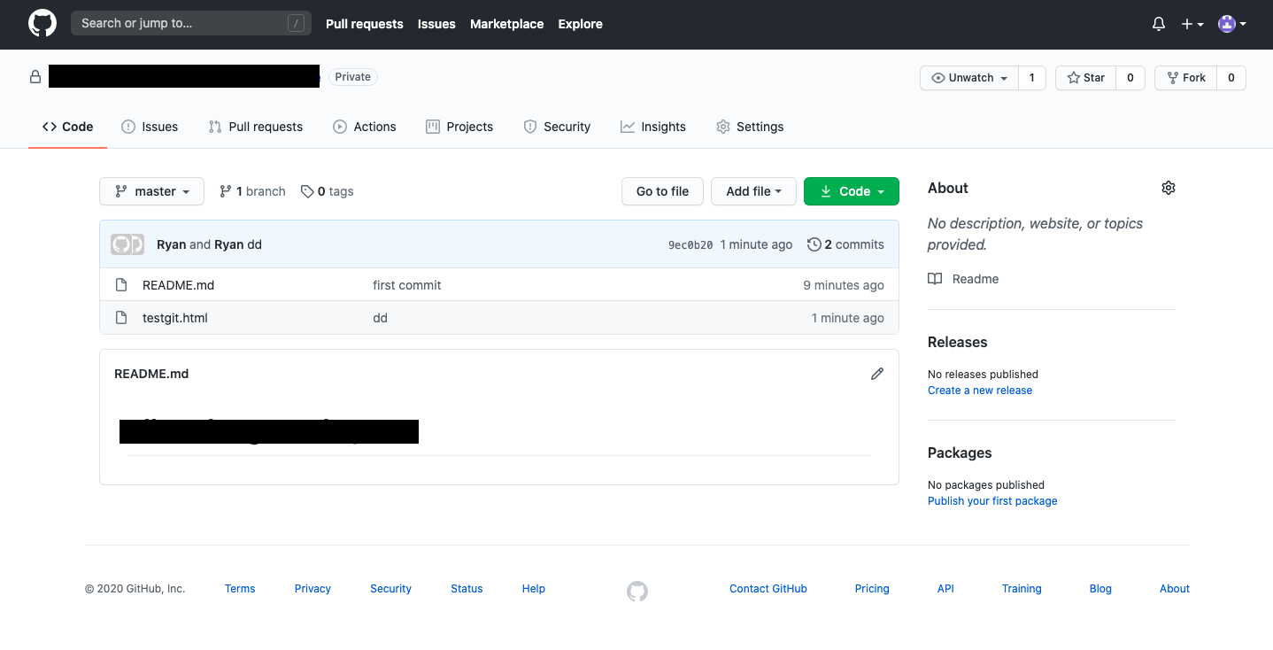Click the watchers count 1
This screenshot has height=650, width=1273.
pyautogui.click(x=1032, y=78)
